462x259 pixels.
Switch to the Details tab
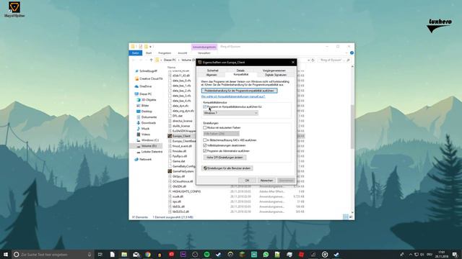pos(240,71)
